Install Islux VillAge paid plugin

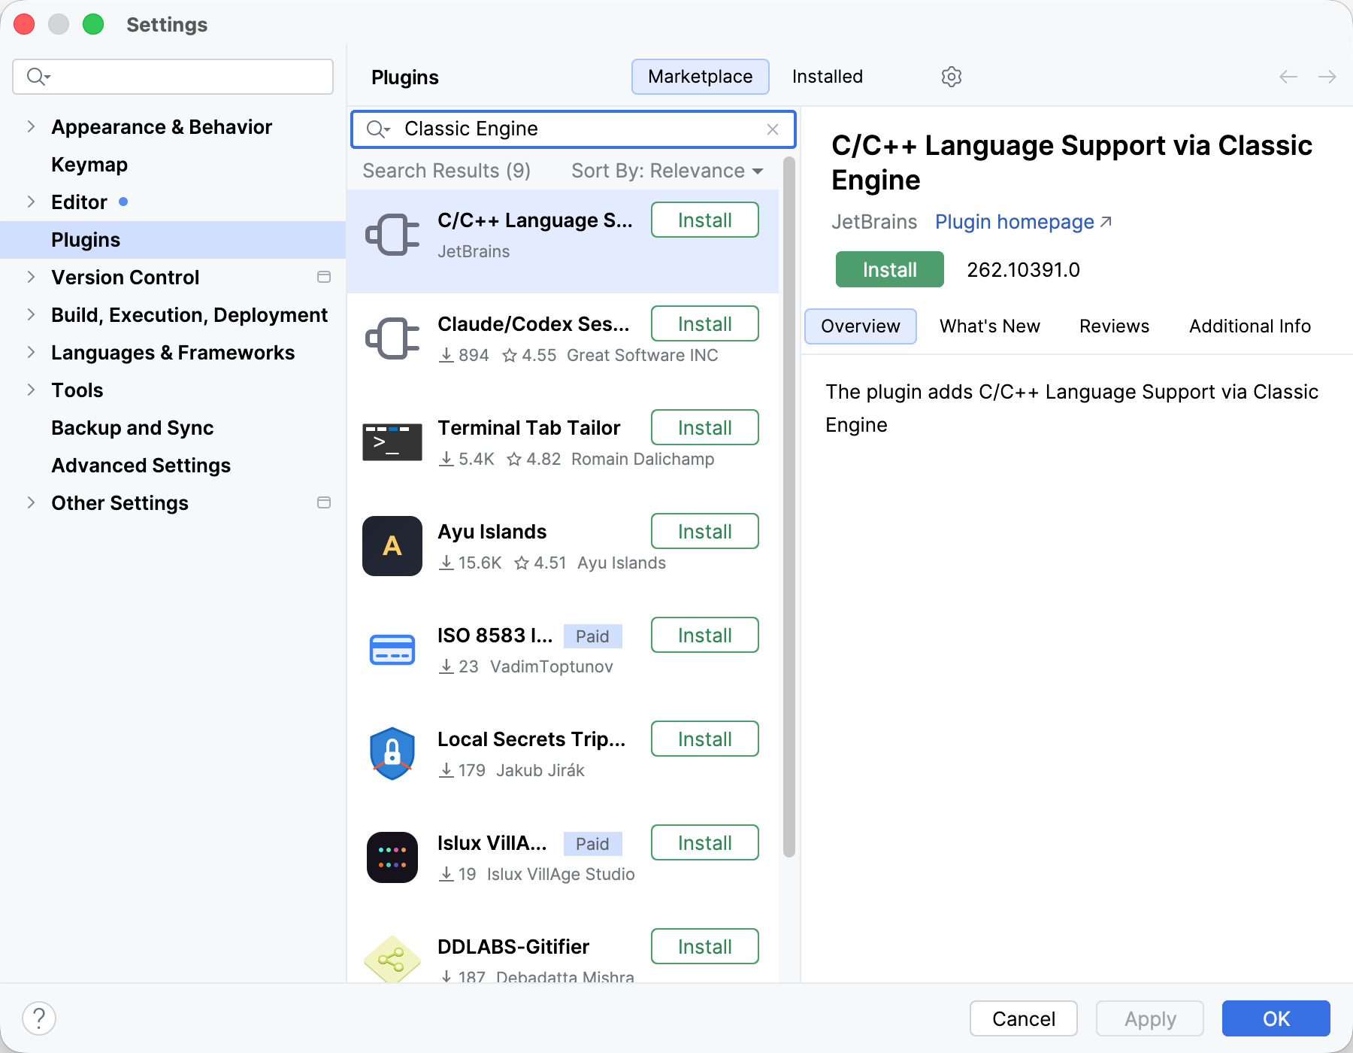pyautogui.click(x=704, y=842)
